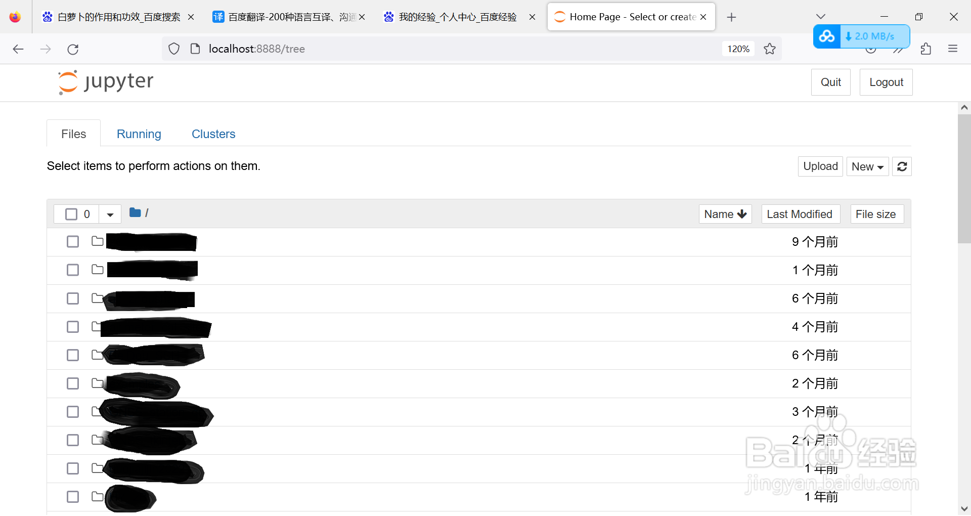This screenshot has width=971, height=516.
Task: Reload the browser page
Action: tap(73, 49)
